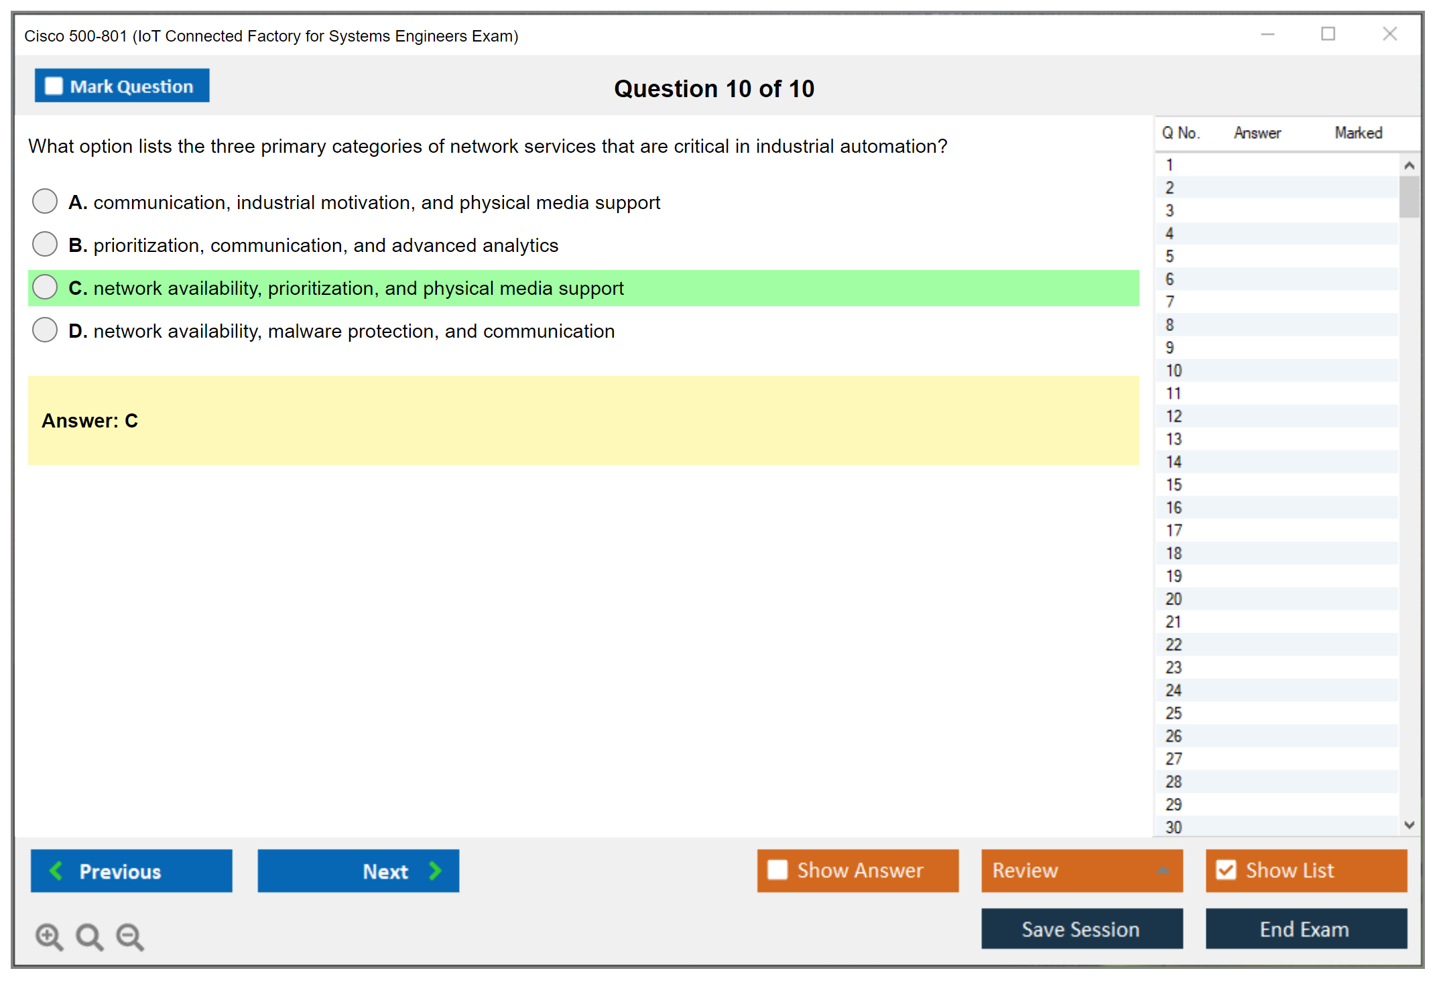Toggle the Mark Question checkbox
1441x985 pixels.
pyautogui.click(x=54, y=86)
